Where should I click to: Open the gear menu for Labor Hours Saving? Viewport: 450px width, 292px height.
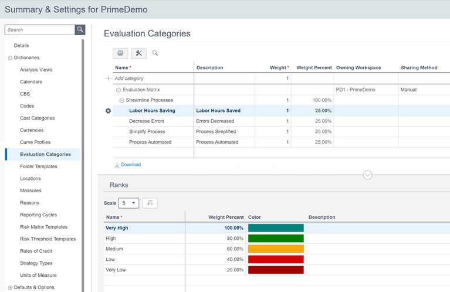pyautogui.click(x=108, y=111)
